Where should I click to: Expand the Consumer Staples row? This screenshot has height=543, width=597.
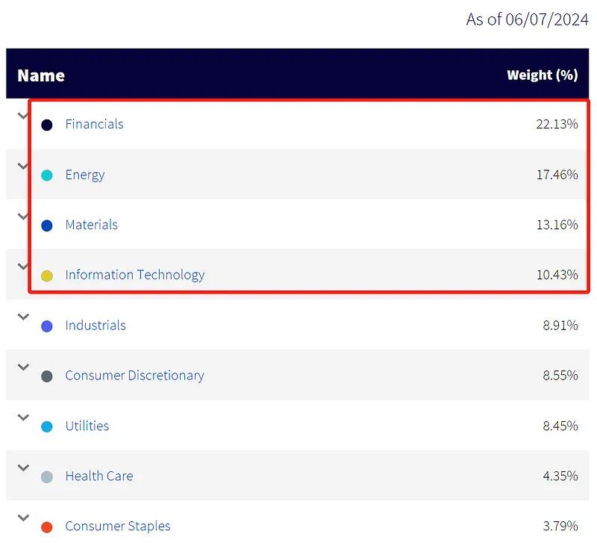click(x=23, y=518)
